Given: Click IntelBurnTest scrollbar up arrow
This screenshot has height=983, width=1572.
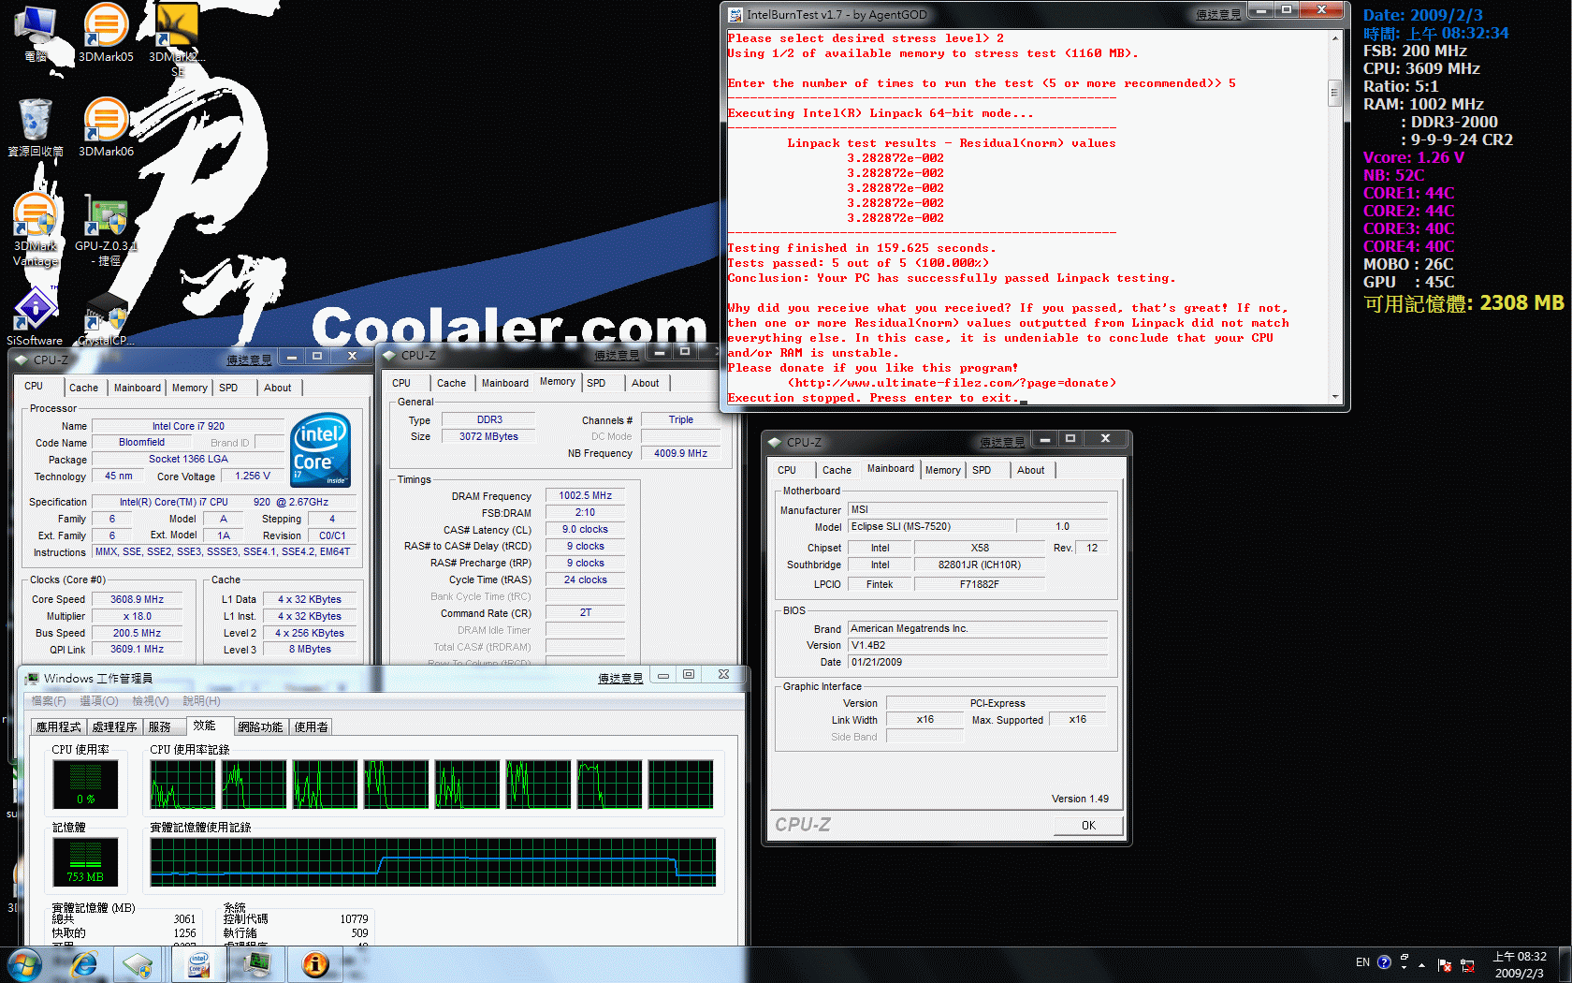Looking at the screenshot, I should click(x=1335, y=38).
